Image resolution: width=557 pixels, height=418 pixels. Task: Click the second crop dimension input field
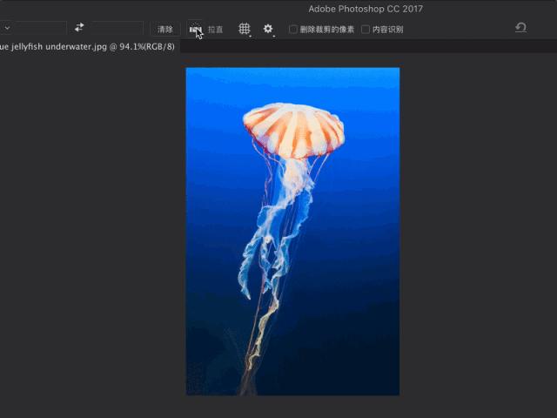click(x=117, y=28)
